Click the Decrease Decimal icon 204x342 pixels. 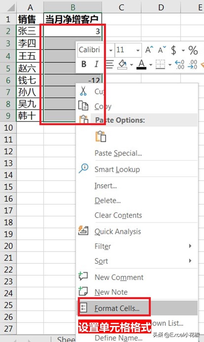pyautogui.click(x=192, y=65)
